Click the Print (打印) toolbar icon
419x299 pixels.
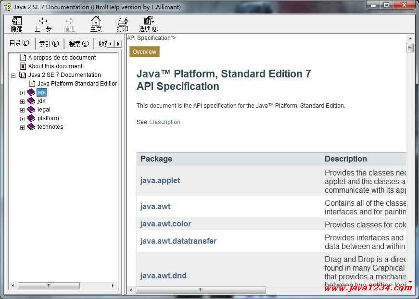123,21
